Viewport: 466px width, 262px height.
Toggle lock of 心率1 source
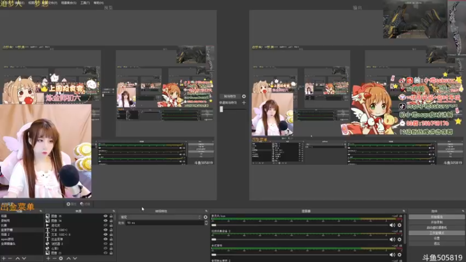[111, 249]
